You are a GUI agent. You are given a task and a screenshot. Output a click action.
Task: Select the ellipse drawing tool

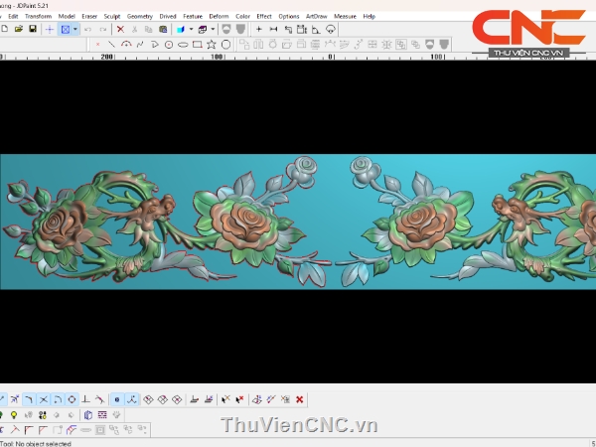(183, 45)
